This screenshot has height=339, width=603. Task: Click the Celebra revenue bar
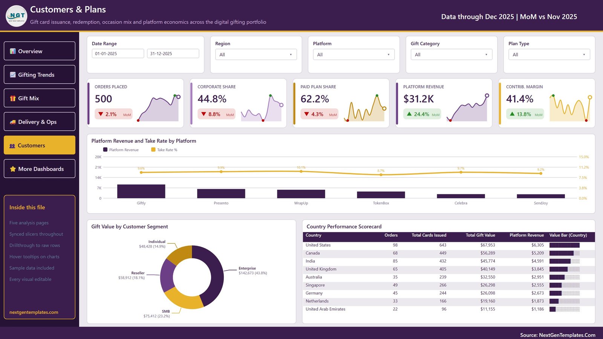point(461,196)
